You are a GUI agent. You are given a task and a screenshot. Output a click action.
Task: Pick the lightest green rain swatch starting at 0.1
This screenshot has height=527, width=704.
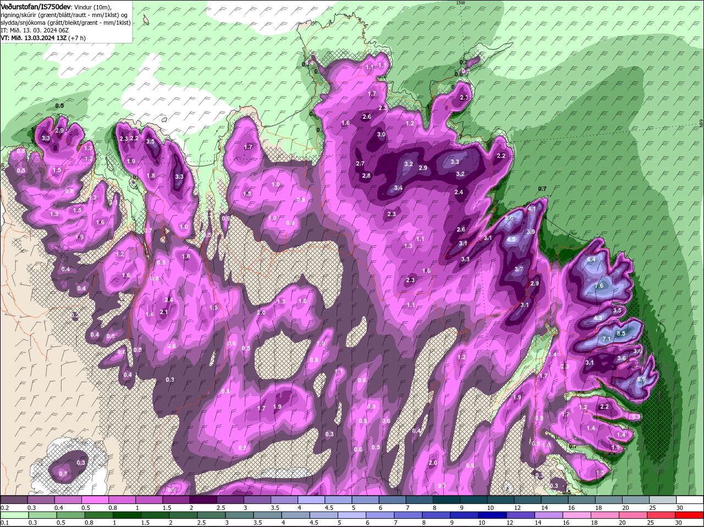(15, 515)
